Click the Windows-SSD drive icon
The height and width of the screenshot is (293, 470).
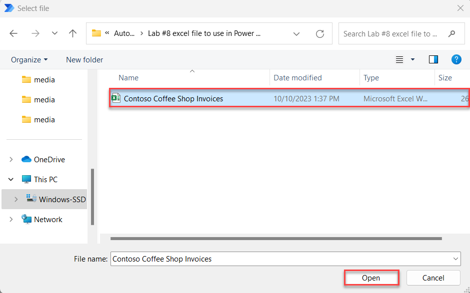click(x=31, y=198)
